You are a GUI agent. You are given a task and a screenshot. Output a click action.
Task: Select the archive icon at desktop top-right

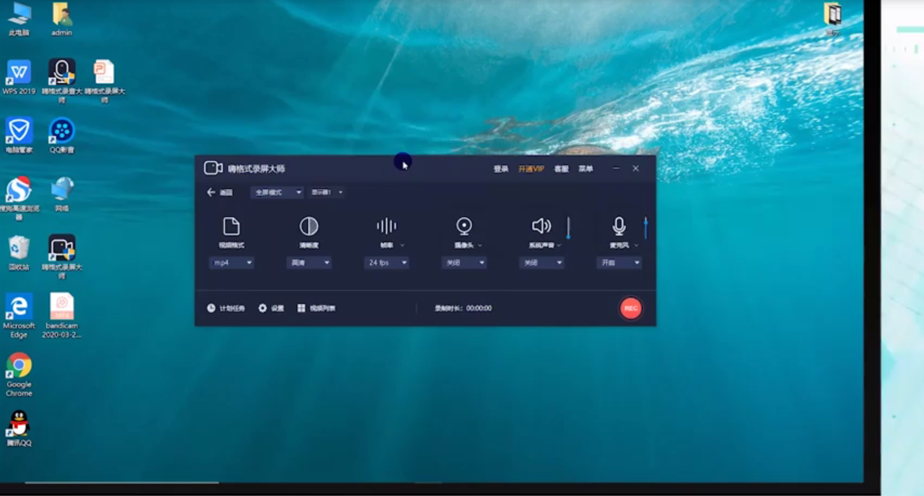coord(833,19)
